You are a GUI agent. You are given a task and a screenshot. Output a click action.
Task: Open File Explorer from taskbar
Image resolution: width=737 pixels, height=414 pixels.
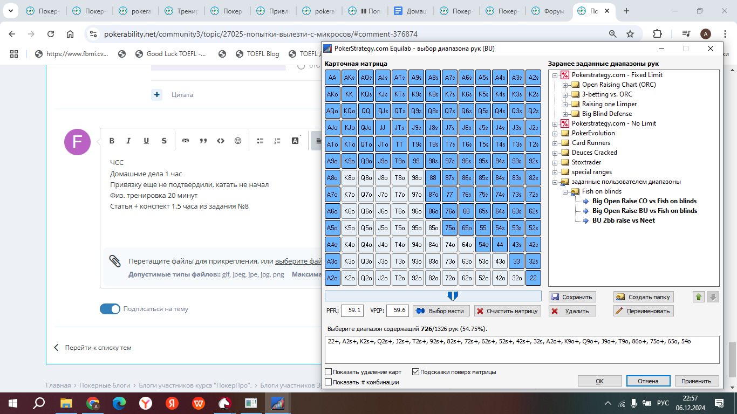point(66,403)
